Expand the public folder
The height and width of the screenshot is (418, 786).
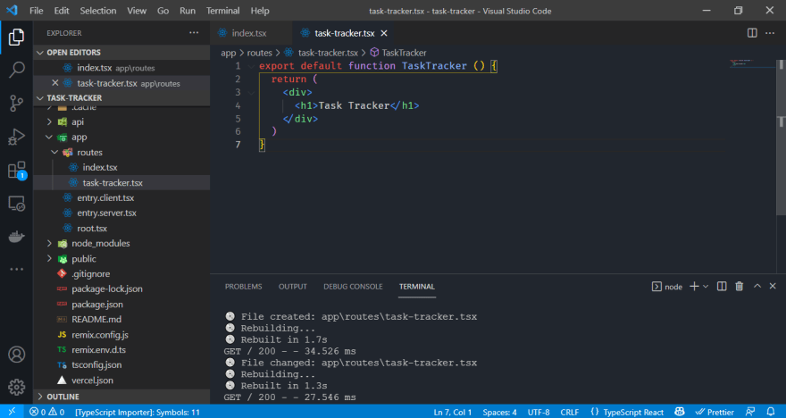pyautogui.click(x=49, y=259)
